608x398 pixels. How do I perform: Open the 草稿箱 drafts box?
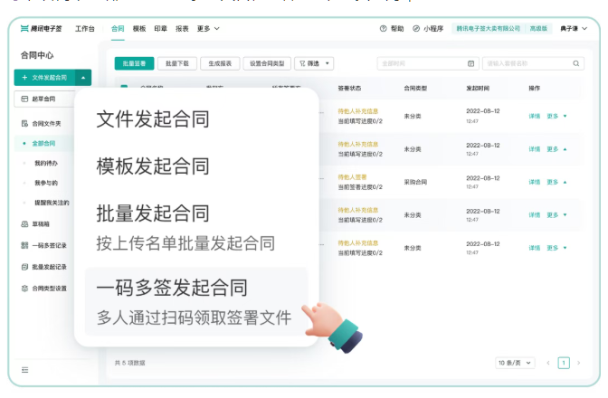[x=35, y=224]
